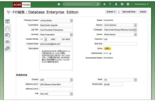This screenshot has height=101, width=155.
Task: Click the Not Started assessment status
Action: coord(108,58)
